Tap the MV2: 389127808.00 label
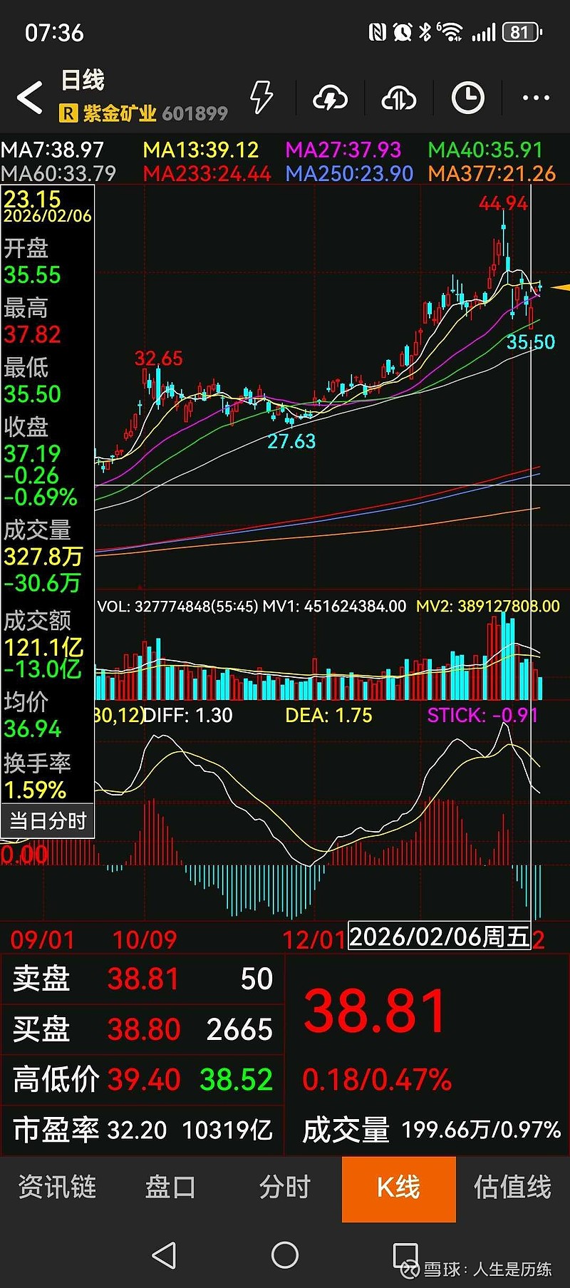The width and height of the screenshot is (570, 1288). point(488,607)
